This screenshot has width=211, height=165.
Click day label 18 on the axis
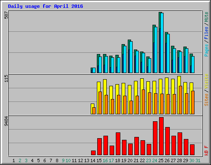[117, 160]
